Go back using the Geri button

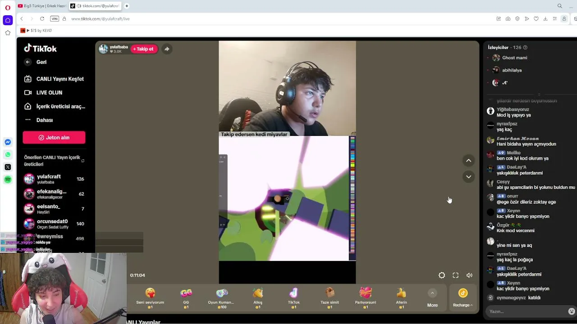(x=36, y=62)
